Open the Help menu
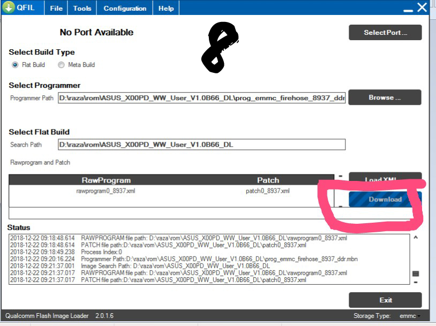This screenshot has width=436, height=326. coord(166,9)
